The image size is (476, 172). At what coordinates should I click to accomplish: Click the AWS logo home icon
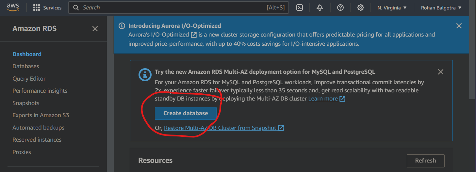(13, 7)
